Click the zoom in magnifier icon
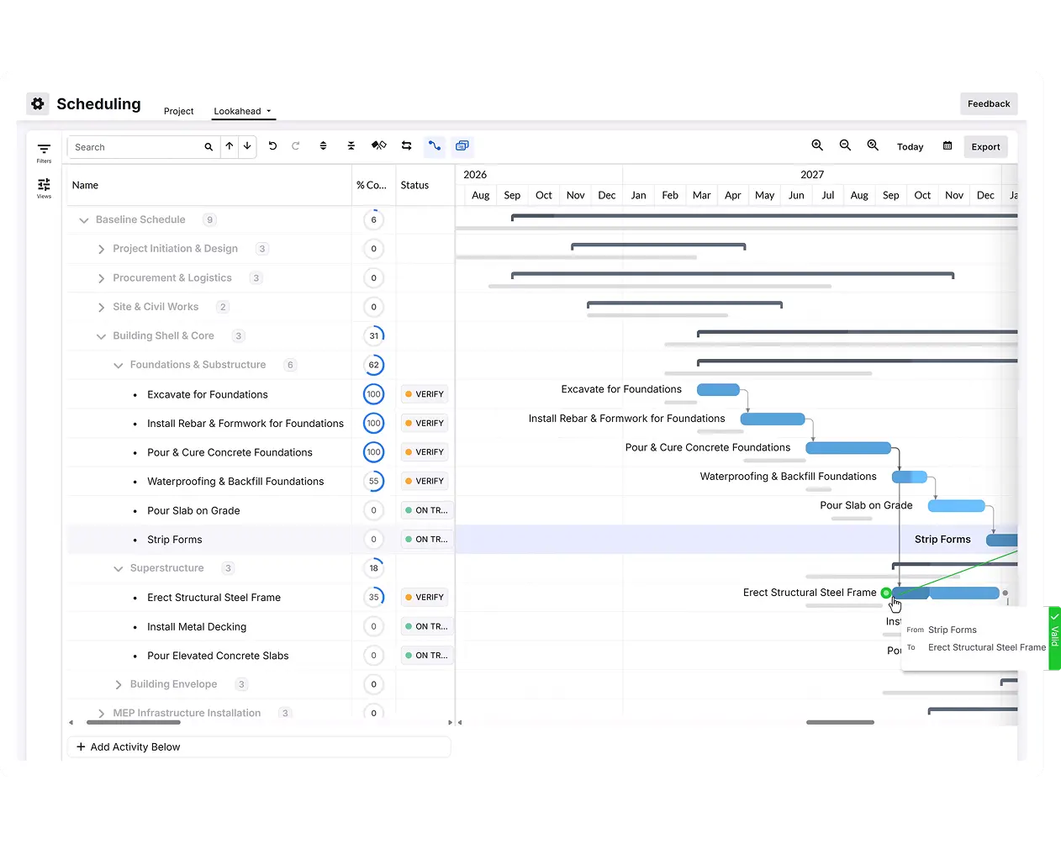Screen dimensions: 1061x849 pos(817,145)
